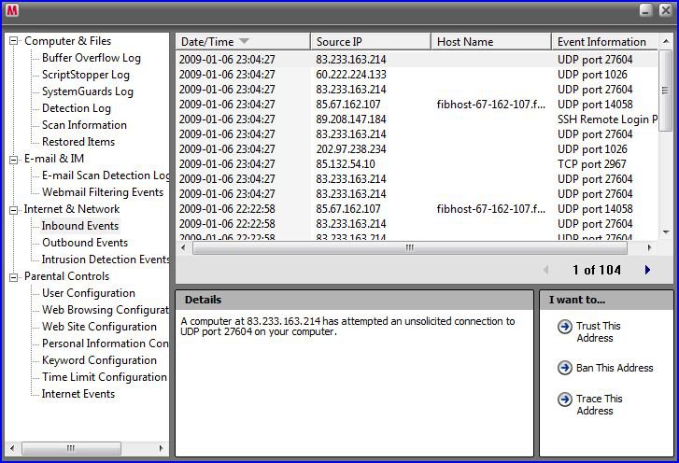The width and height of the screenshot is (679, 463).
Task: Click event list horizontal scrollbar thumb
Action: pos(410,248)
